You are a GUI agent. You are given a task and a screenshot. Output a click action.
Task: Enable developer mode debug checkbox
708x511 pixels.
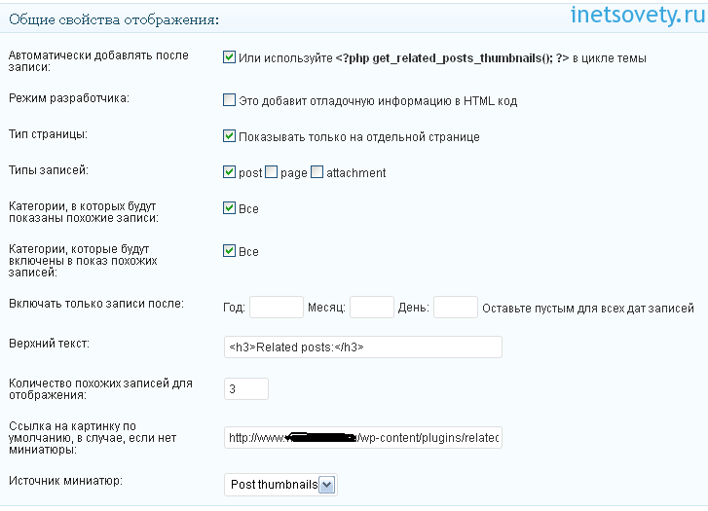[x=230, y=99]
